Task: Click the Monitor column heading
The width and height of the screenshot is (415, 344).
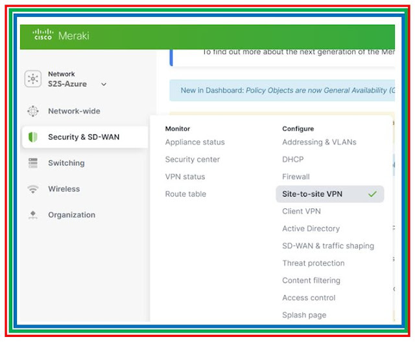Action: (x=177, y=129)
